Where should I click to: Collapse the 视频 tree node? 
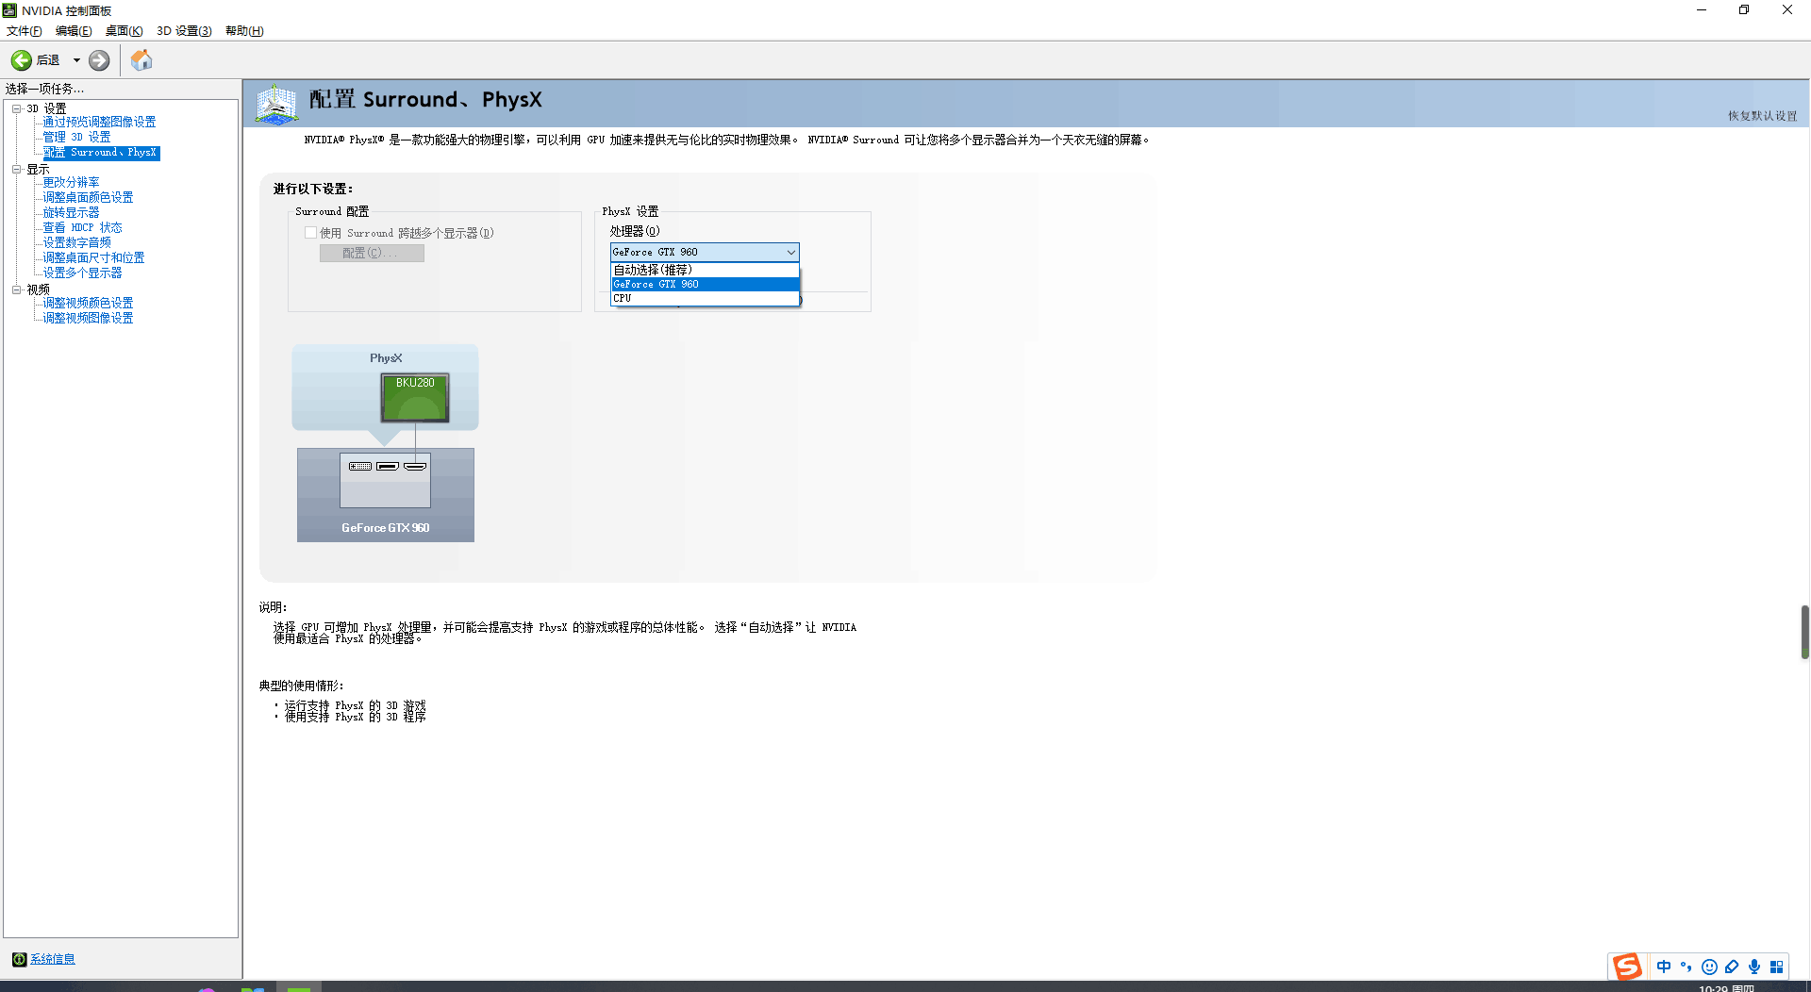pos(16,290)
